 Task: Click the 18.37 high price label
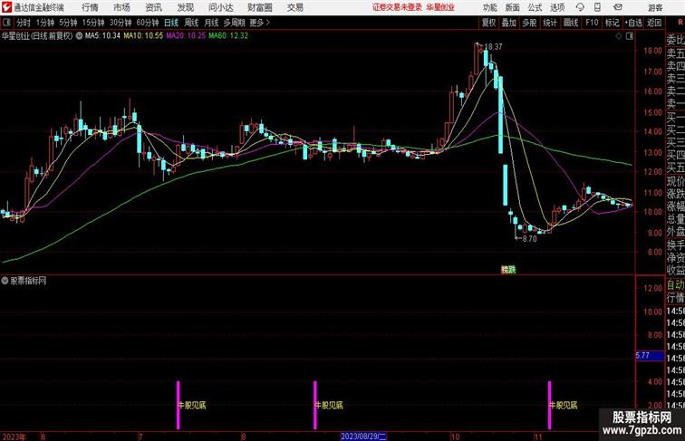(493, 47)
